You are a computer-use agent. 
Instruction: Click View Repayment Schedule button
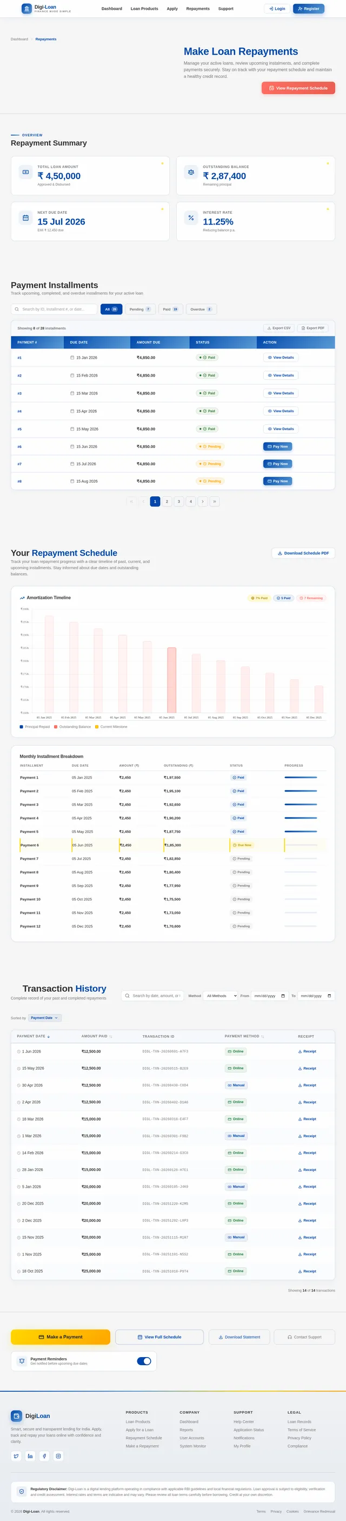(x=298, y=88)
